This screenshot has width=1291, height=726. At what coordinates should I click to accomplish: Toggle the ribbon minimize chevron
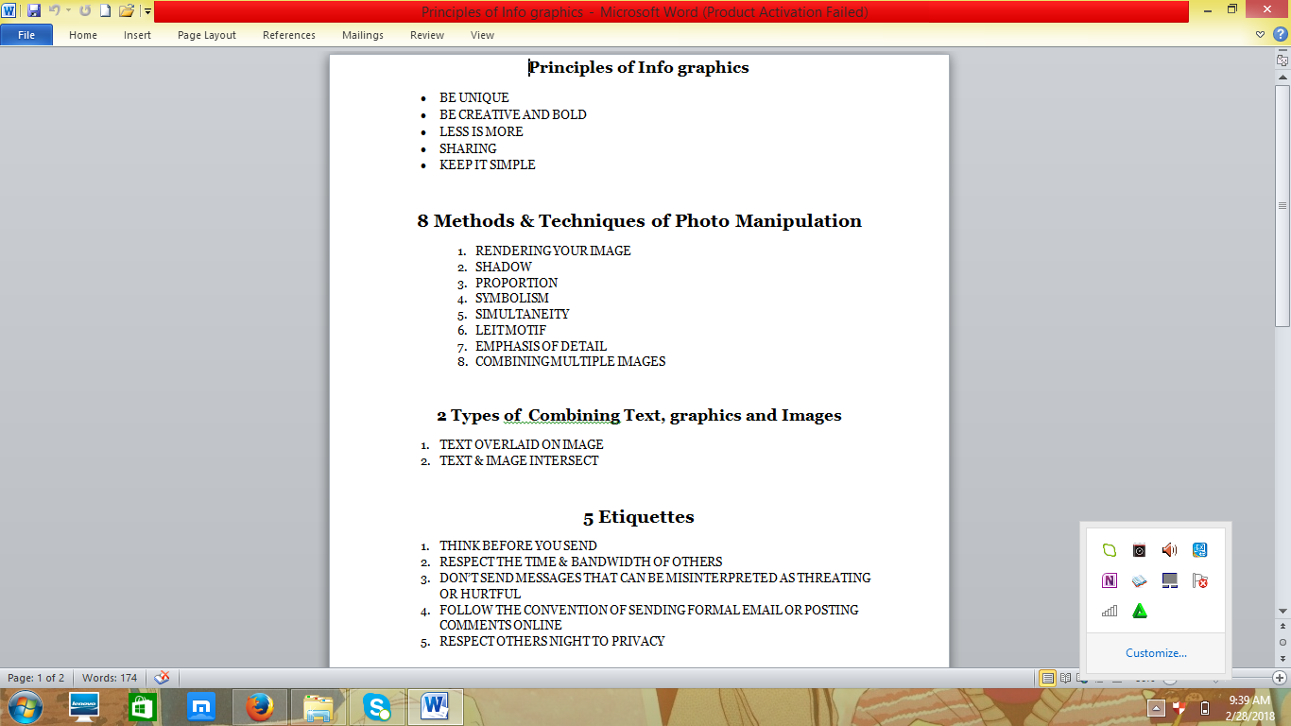click(1261, 35)
